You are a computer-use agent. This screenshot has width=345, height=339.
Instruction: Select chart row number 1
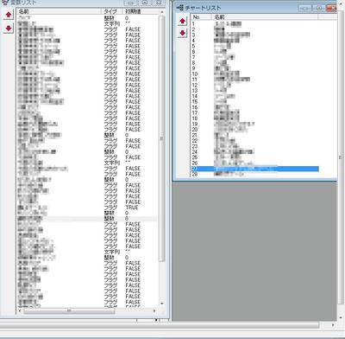[x=254, y=24]
